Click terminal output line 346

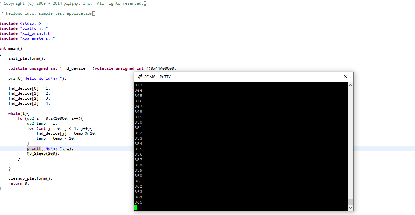[138, 101]
